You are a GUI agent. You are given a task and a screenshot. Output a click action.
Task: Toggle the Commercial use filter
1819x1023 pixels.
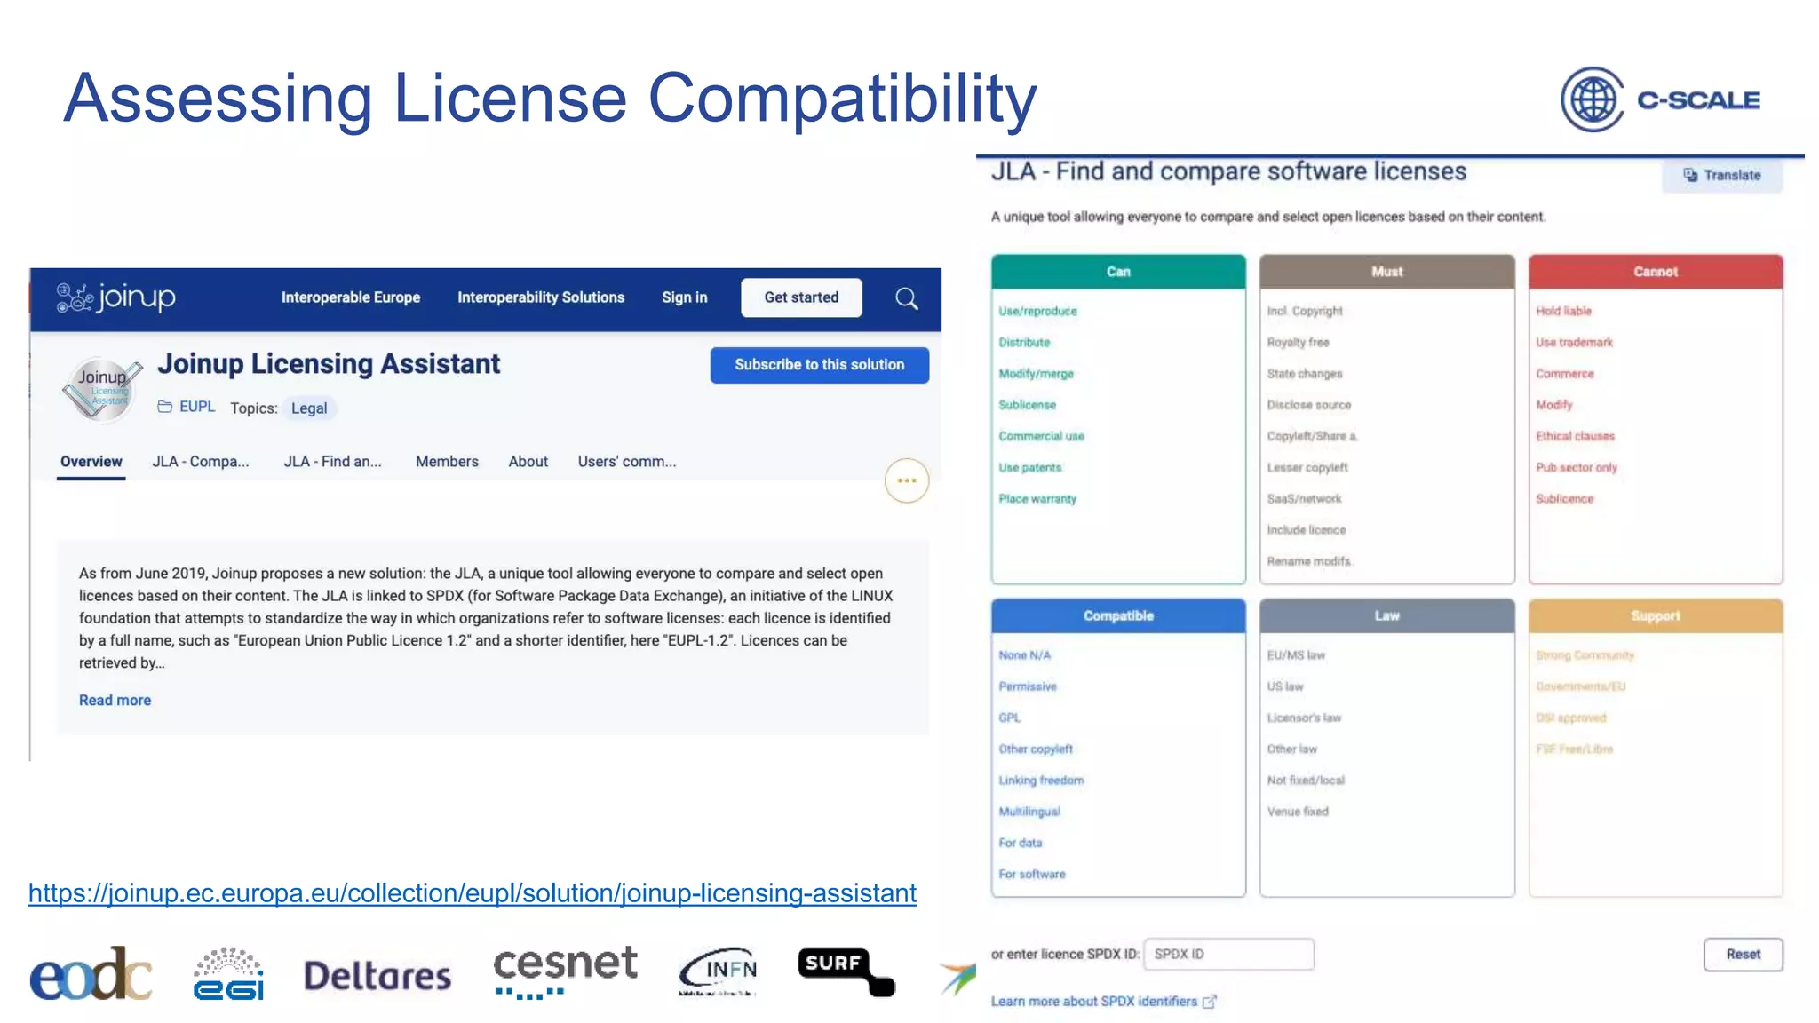[x=1041, y=436]
